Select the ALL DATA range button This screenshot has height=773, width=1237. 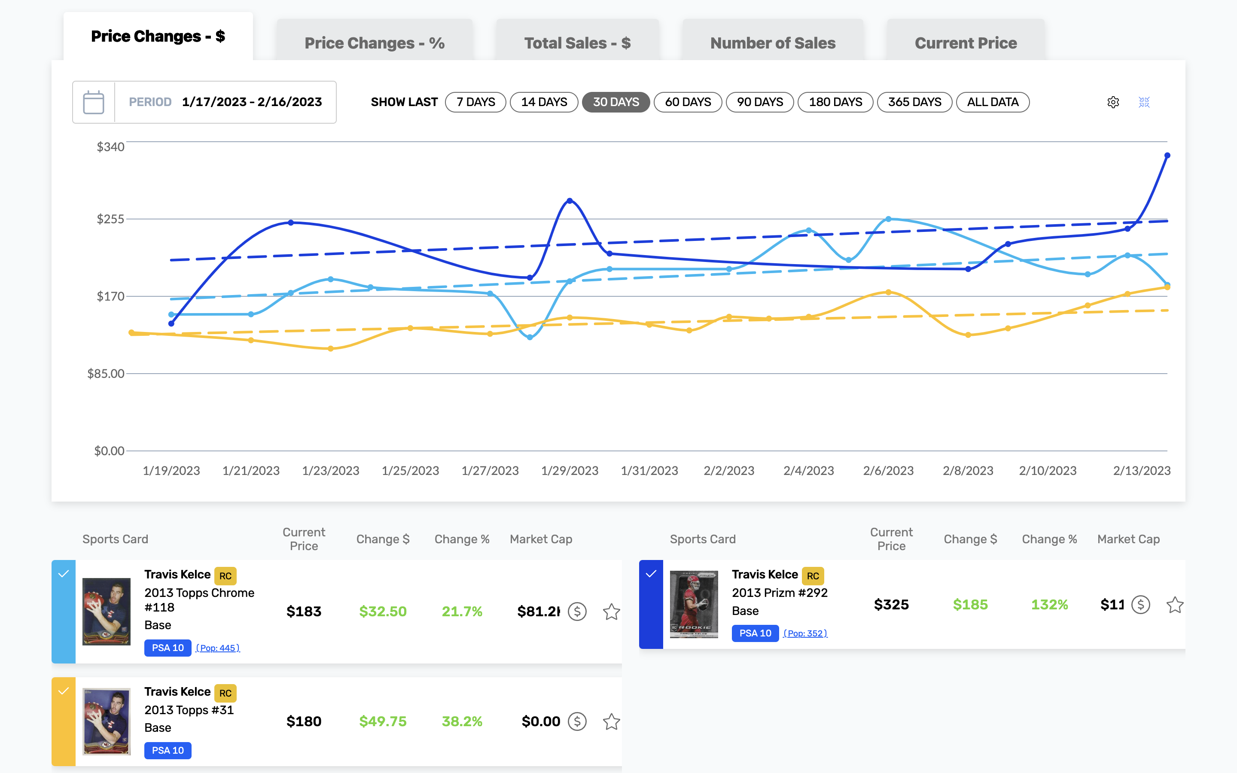pyautogui.click(x=993, y=102)
